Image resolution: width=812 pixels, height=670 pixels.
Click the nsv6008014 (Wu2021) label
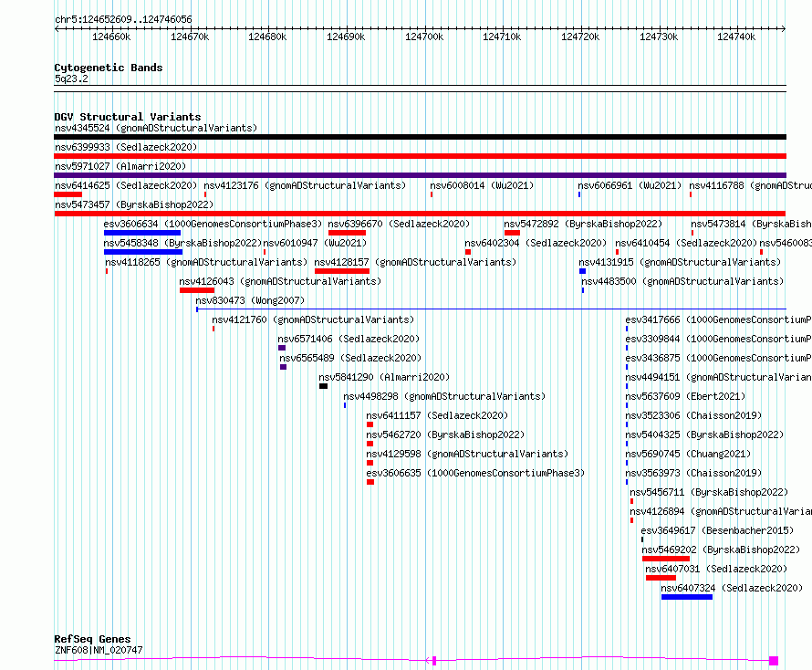click(482, 185)
